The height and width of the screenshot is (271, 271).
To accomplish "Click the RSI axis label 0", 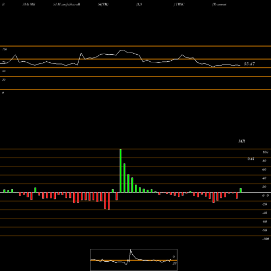I will tap(3, 93).
